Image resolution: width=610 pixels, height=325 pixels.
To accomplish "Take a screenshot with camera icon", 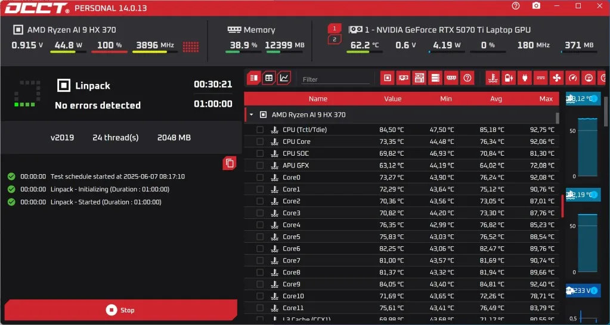I will [x=536, y=6].
